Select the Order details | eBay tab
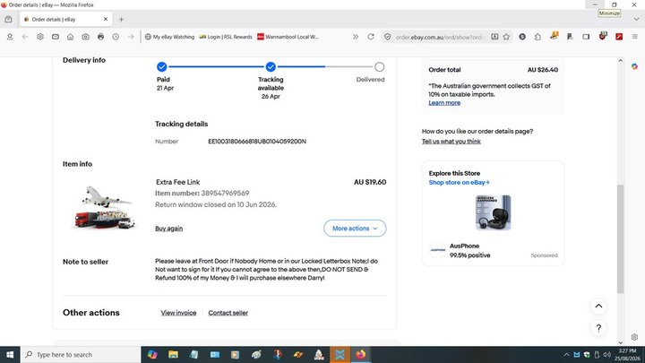 pyautogui.click(x=65, y=20)
